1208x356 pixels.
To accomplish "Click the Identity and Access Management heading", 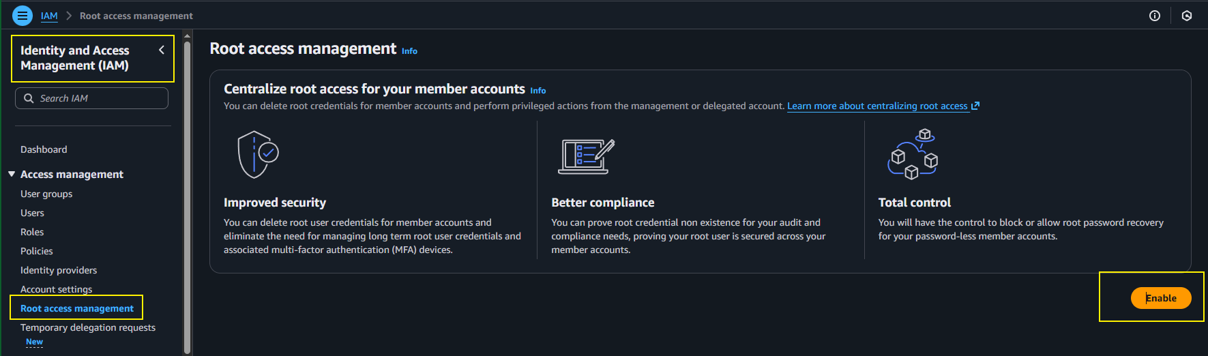I will coord(75,58).
